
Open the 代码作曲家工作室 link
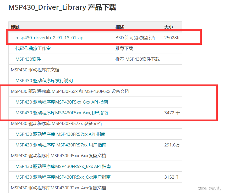coord(33,48)
